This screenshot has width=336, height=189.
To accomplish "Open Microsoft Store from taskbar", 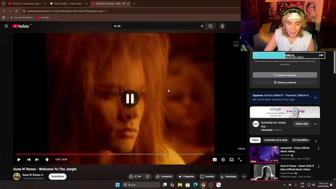I will point(188,185).
